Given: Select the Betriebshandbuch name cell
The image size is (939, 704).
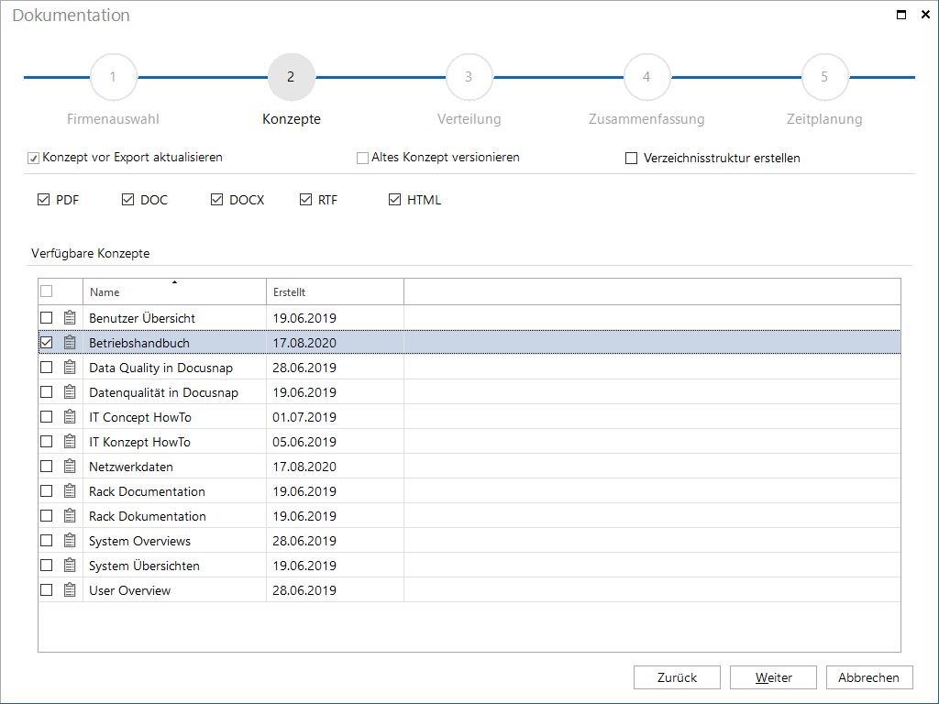Looking at the screenshot, I should pyautogui.click(x=174, y=343).
